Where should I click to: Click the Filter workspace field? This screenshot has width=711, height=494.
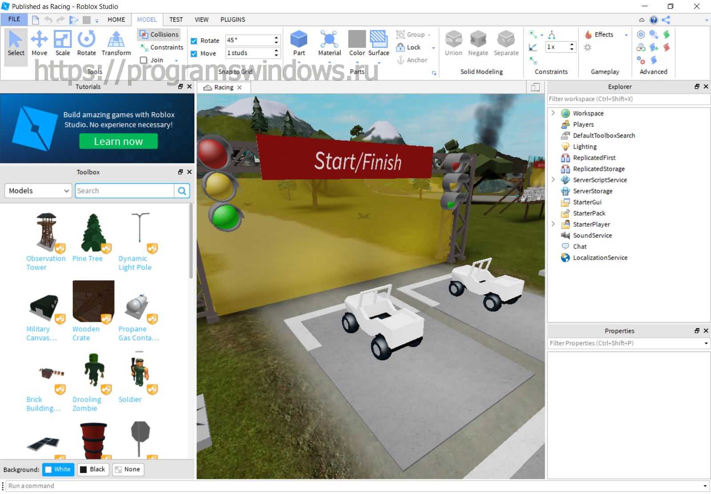click(628, 99)
